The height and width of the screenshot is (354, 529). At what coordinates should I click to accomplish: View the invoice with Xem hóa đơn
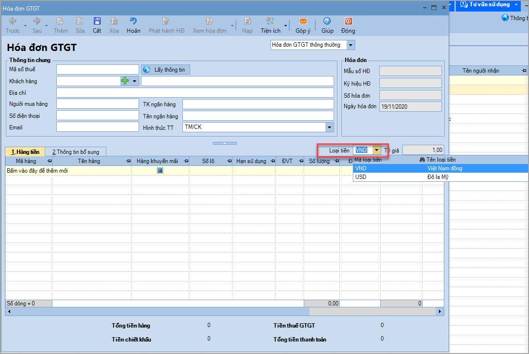[x=209, y=25]
